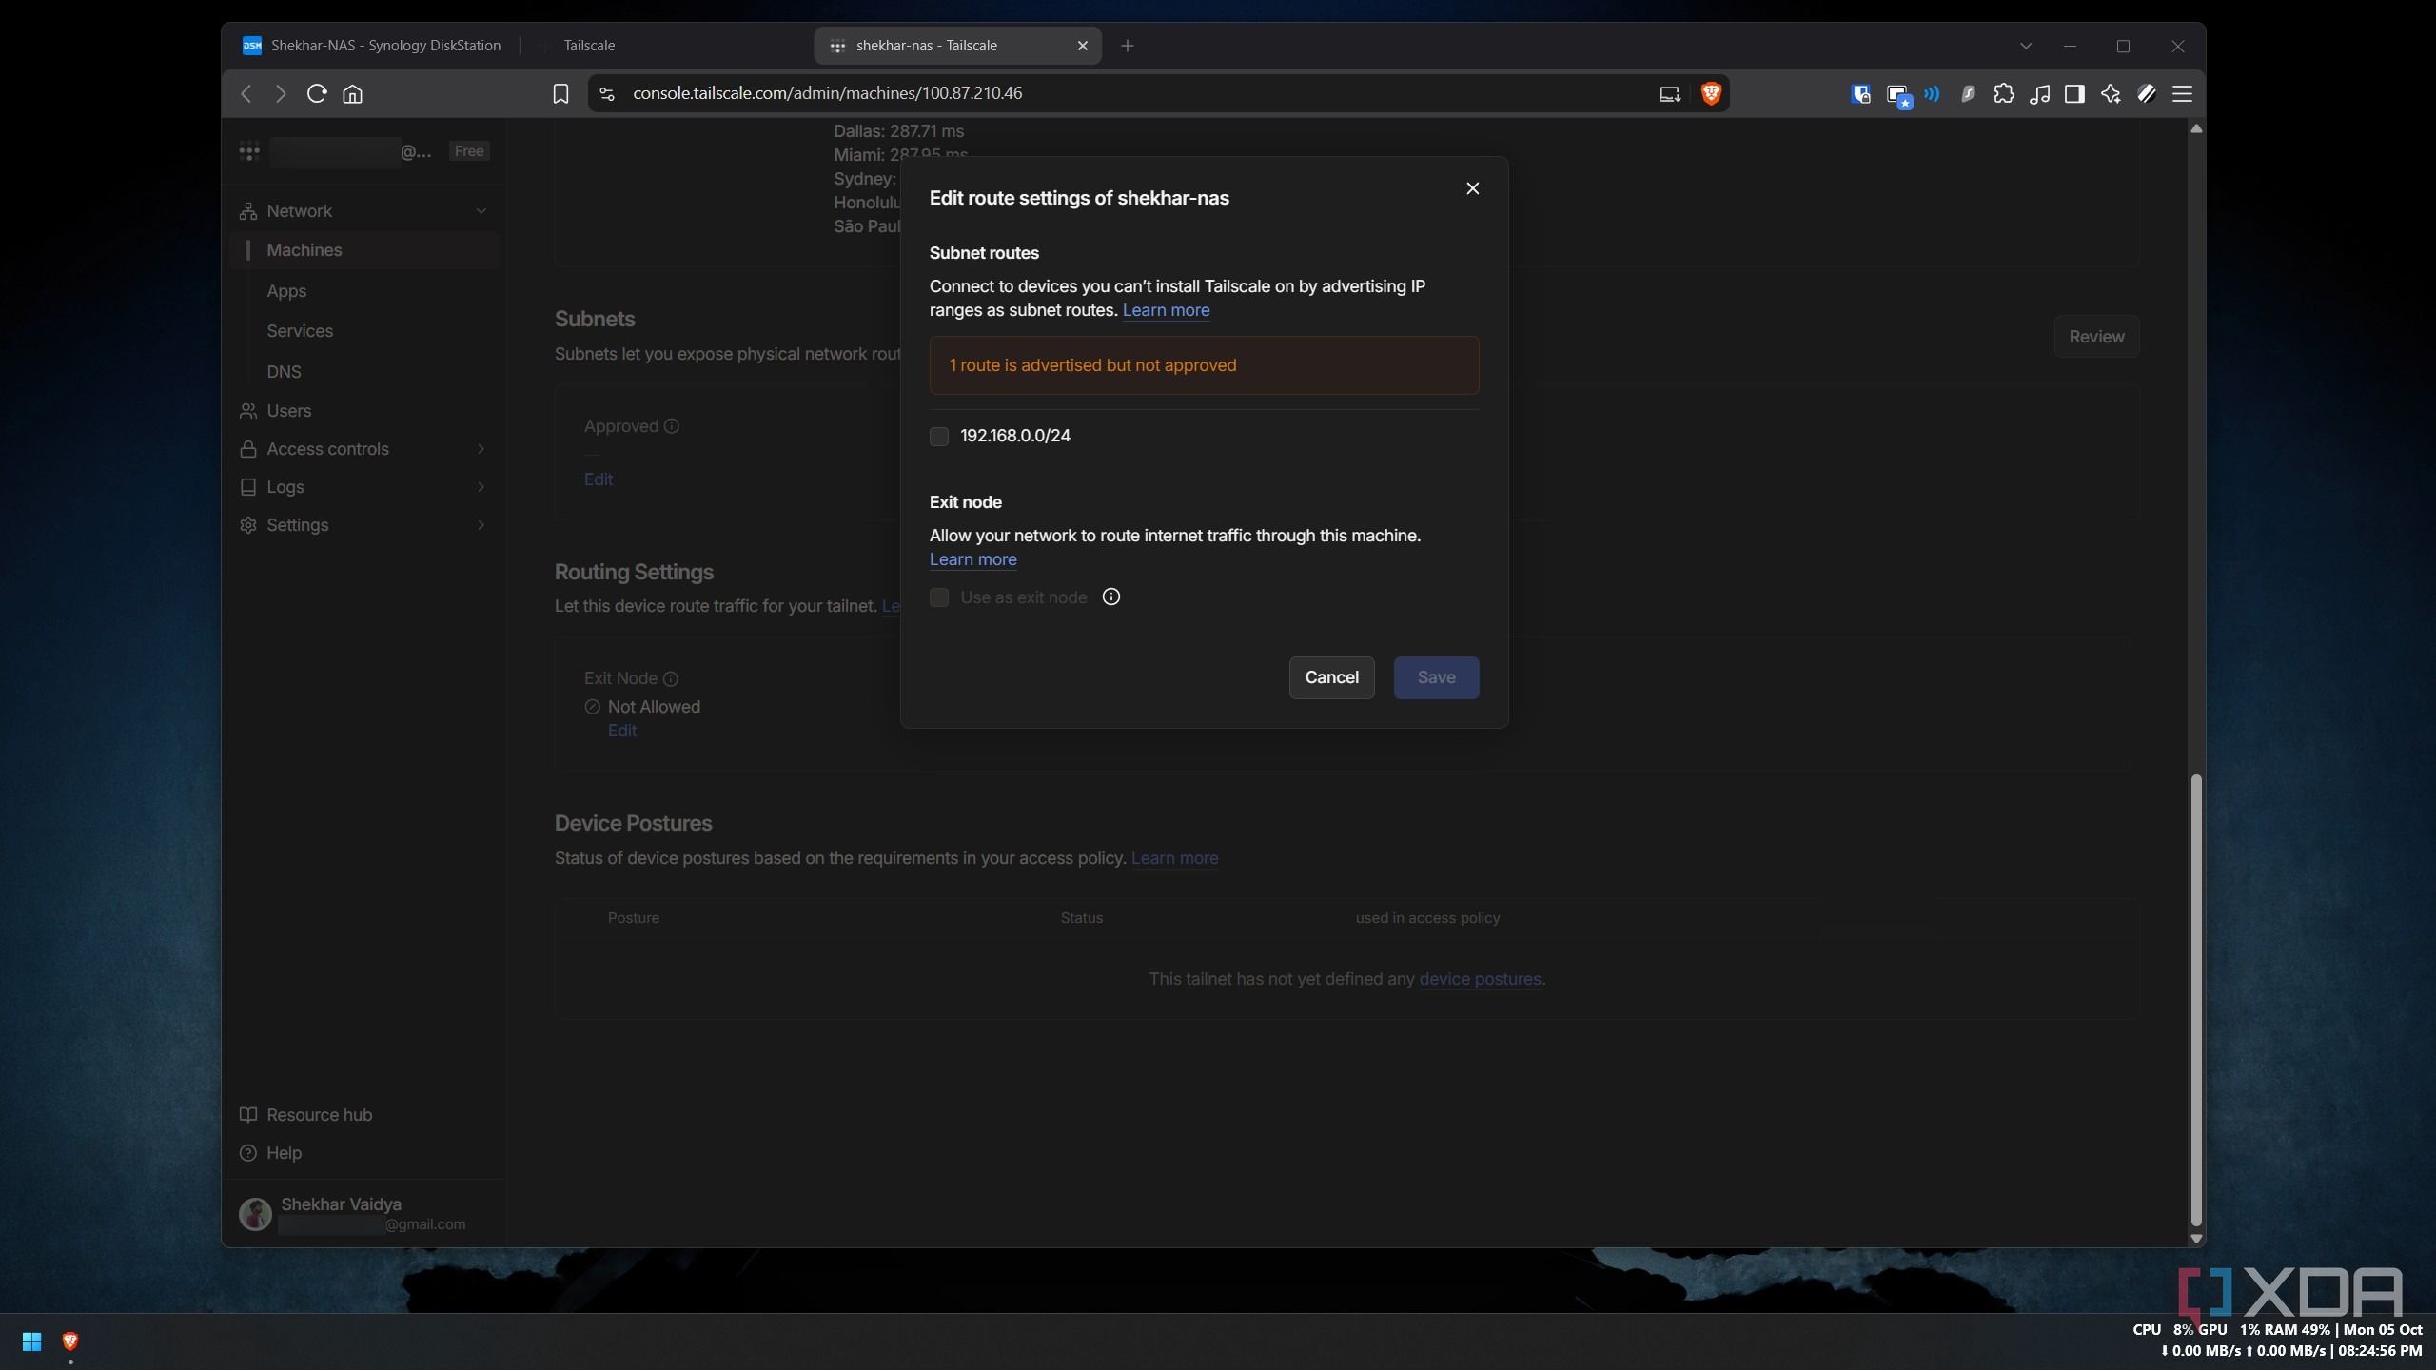The width and height of the screenshot is (2436, 1370).
Task: Open the DNS sidebar page
Action: click(x=284, y=372)
